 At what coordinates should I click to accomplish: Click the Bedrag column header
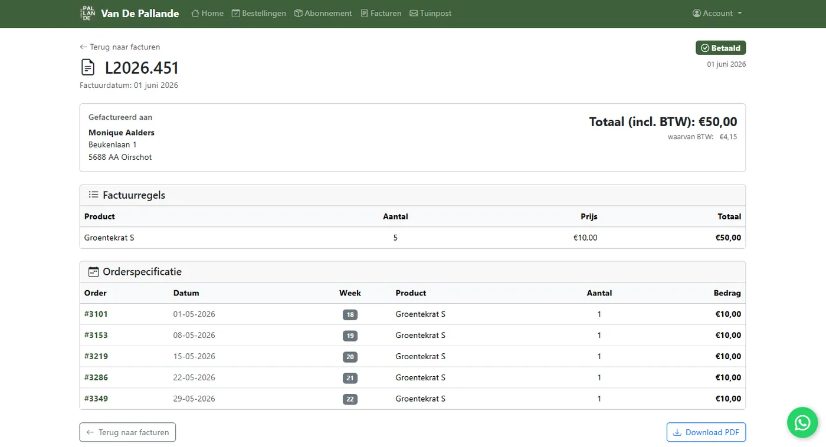(x=727, y=293)
